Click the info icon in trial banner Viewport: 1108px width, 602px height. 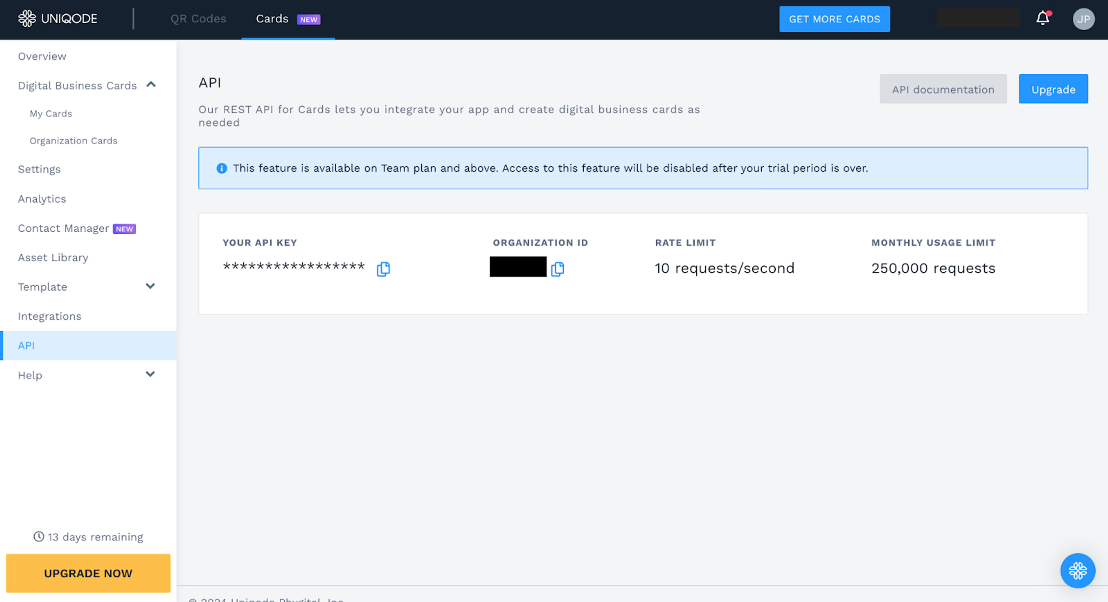[222, 168]
